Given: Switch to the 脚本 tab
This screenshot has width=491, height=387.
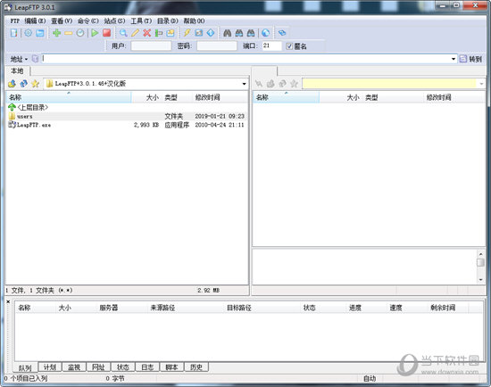Looking at the screenshot, I should 171,367.
